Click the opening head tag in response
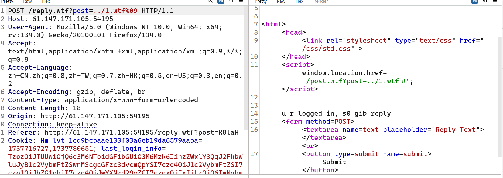Image resolution: width=503 pixels, height=178 pixels. coord(294,32)
